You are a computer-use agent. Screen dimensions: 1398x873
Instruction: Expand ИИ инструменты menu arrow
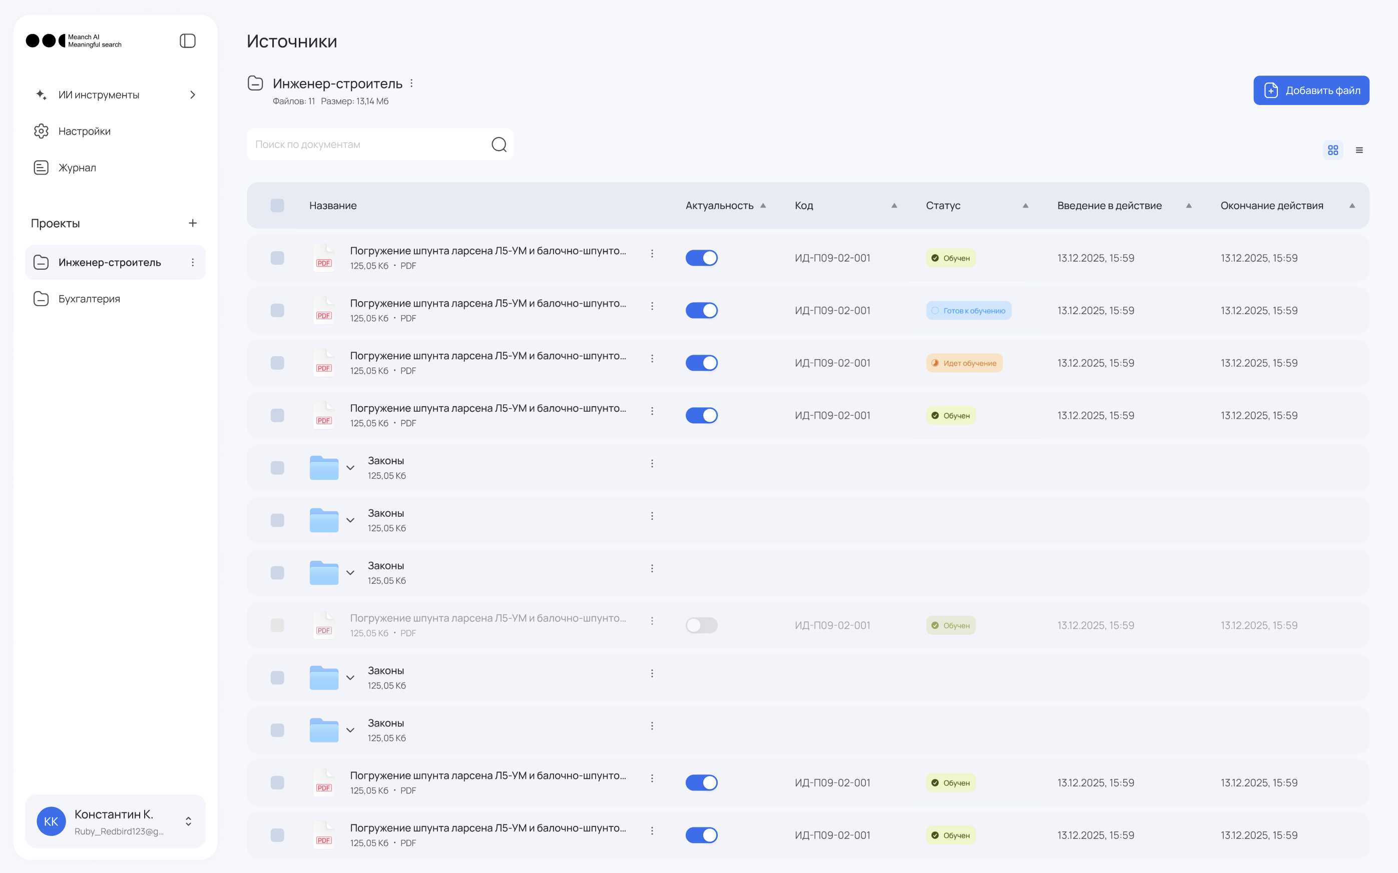tap(192, 95)
